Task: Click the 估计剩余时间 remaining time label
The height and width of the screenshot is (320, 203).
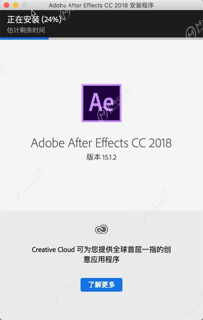Action: (26, 30)
